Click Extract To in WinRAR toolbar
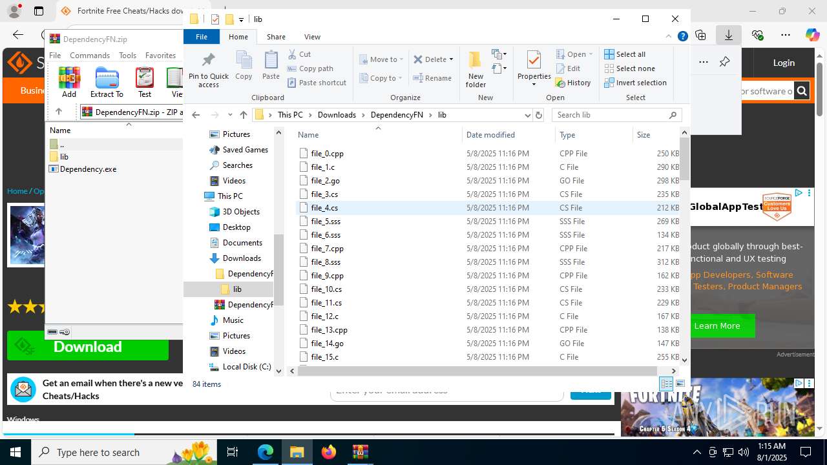The image size is (827, 465). tap(107, 81)
